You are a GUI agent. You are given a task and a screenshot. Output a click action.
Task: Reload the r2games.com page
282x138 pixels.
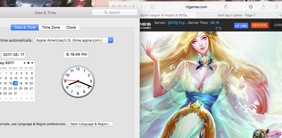click(226, 7)
